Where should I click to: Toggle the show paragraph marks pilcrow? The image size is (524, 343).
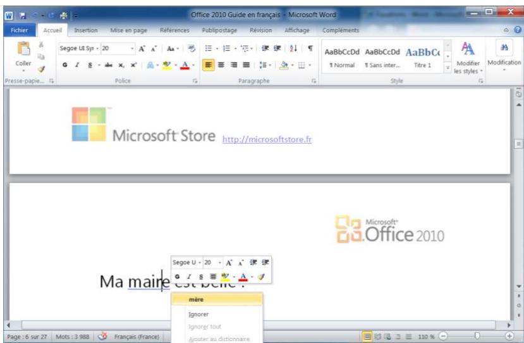(x=310, y=49)
